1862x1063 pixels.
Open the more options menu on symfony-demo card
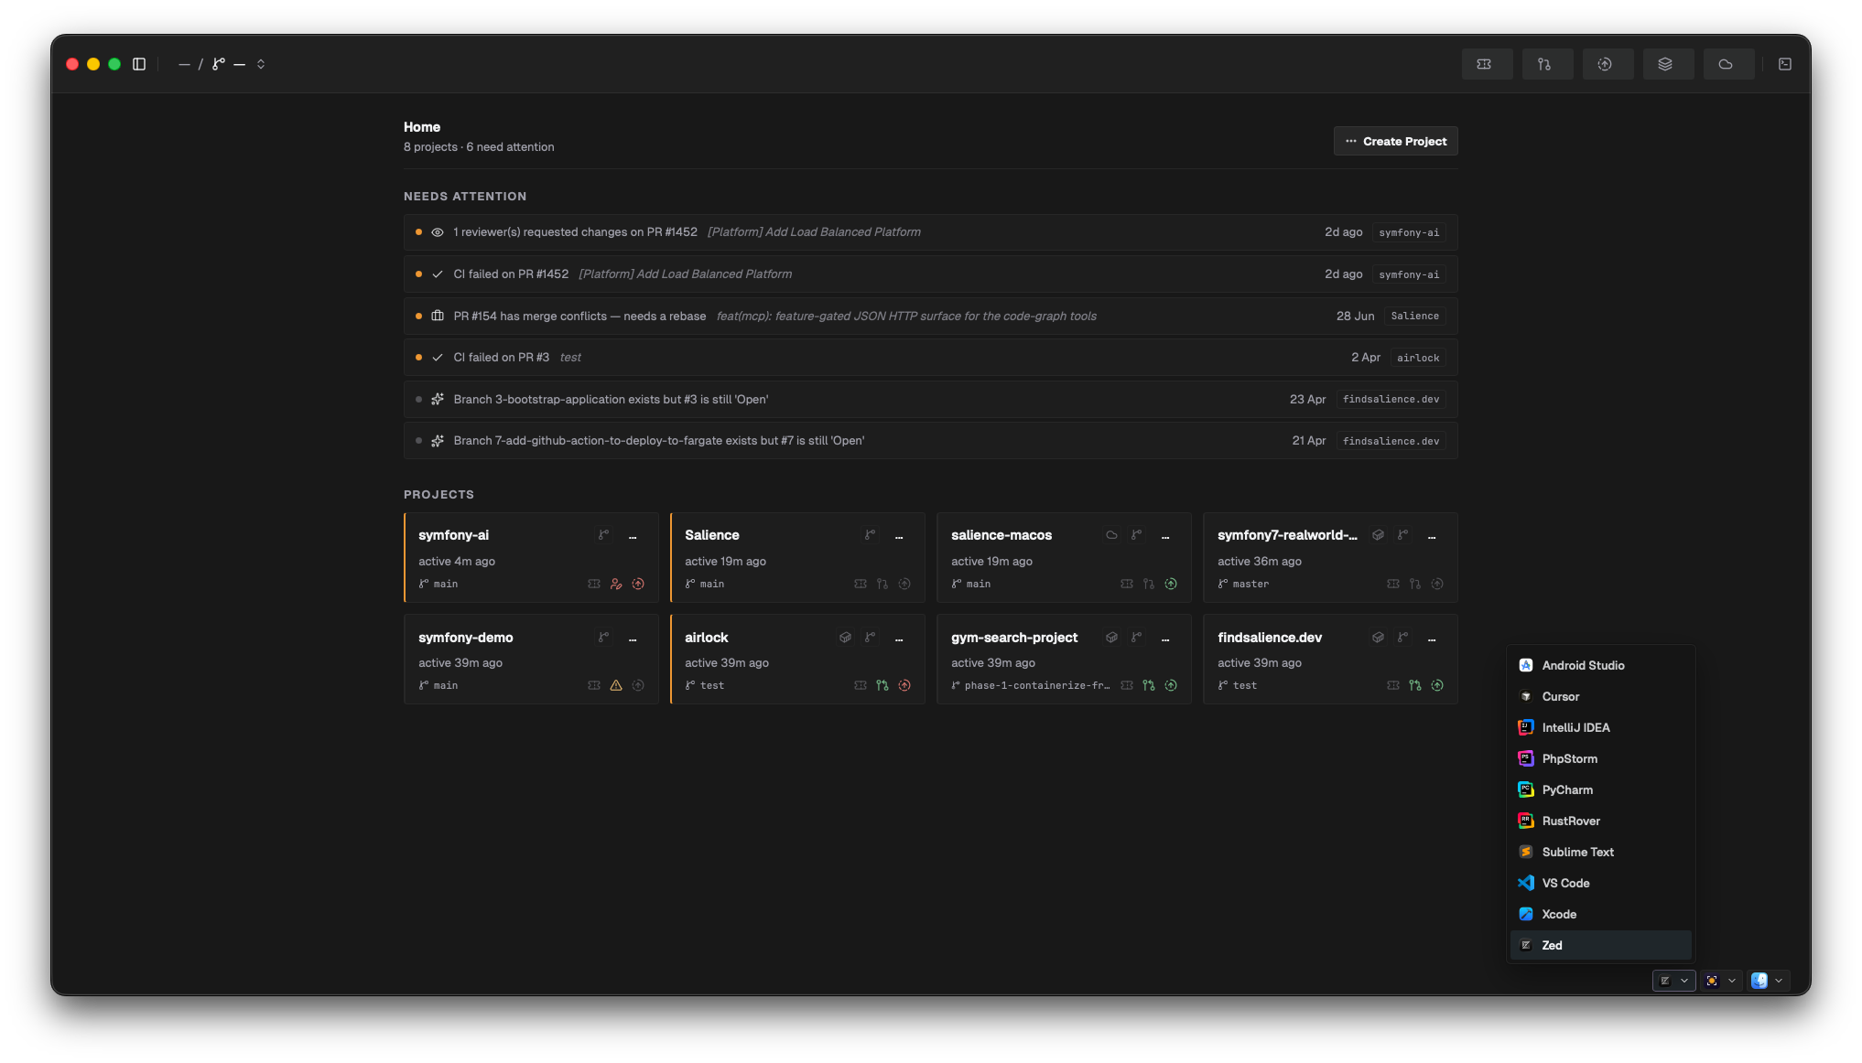click(633, 639)
